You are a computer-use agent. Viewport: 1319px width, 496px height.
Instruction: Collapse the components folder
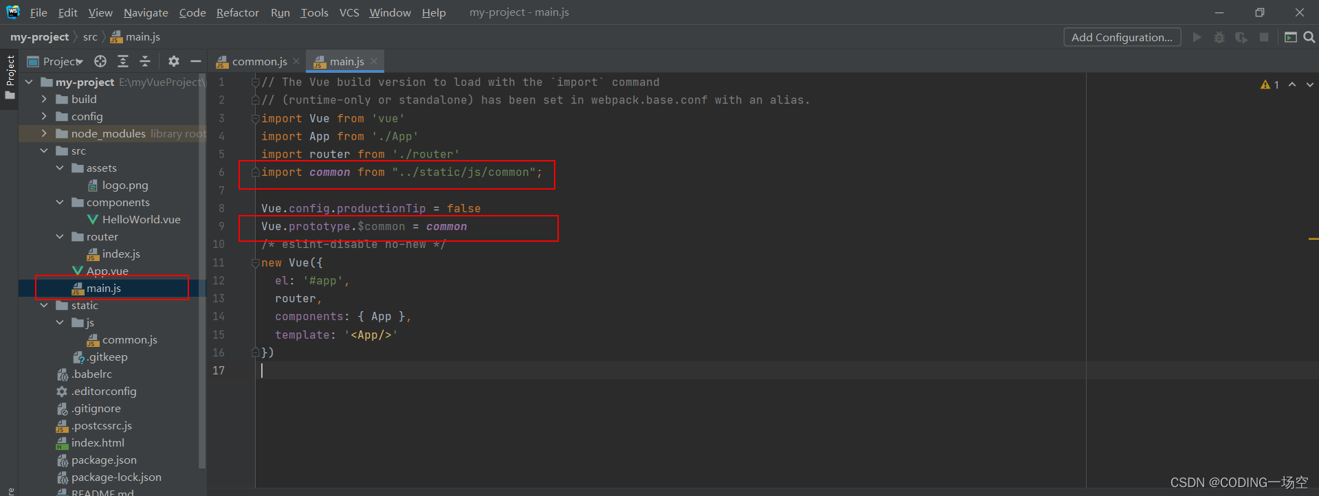pyautogui.click(x=60, y=202)
